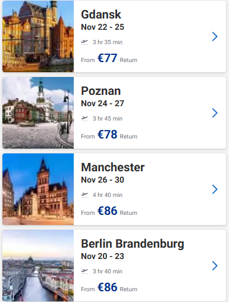Click the plane icon beside 3 hr 45 min

84,118
